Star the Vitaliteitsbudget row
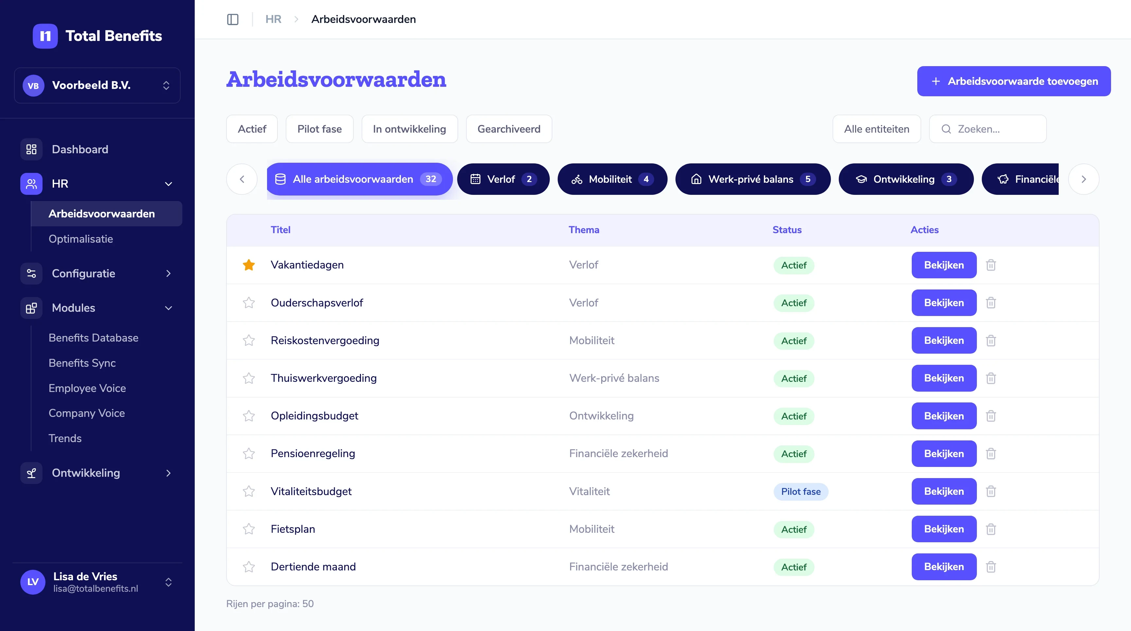Image resolution: width=1131 pixels, height=631 pixels. [x=249, y=491]
